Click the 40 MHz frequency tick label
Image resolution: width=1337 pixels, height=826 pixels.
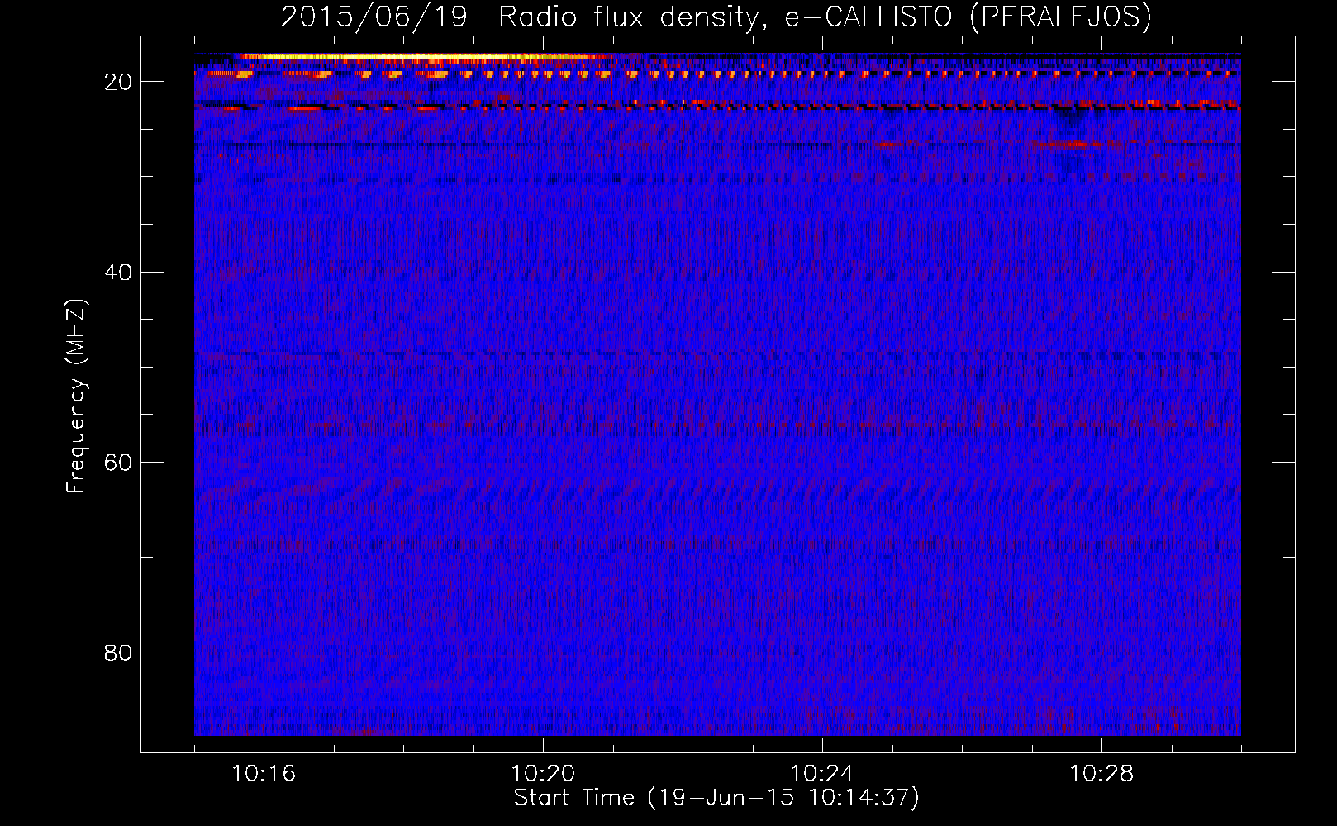(118, 272)
